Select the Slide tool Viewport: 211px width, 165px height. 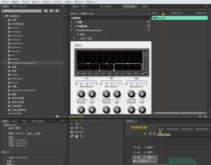click(81, 132)
